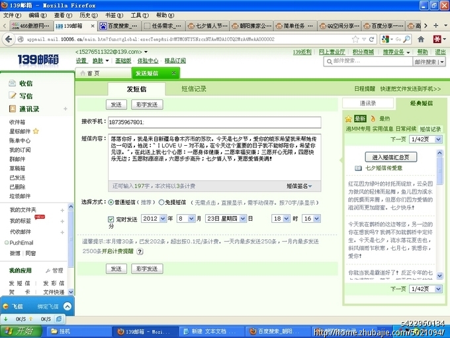This screenshot has width=450, height=338.
Task: Click 退出 logout link
Action: point(440,52)
